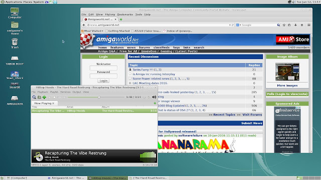Click the open files folder icon in Audacious
The height and width of the screenshot is (180, 321).
(x=39, y=97)
